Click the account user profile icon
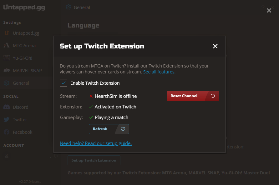Image resolution: width=279 pixels, height=185 pixels. pyautogui.click(x=7, y=156)
